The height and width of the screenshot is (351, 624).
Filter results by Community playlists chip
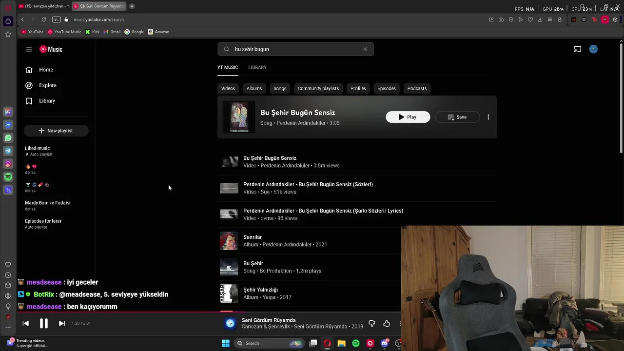point(318,88)
